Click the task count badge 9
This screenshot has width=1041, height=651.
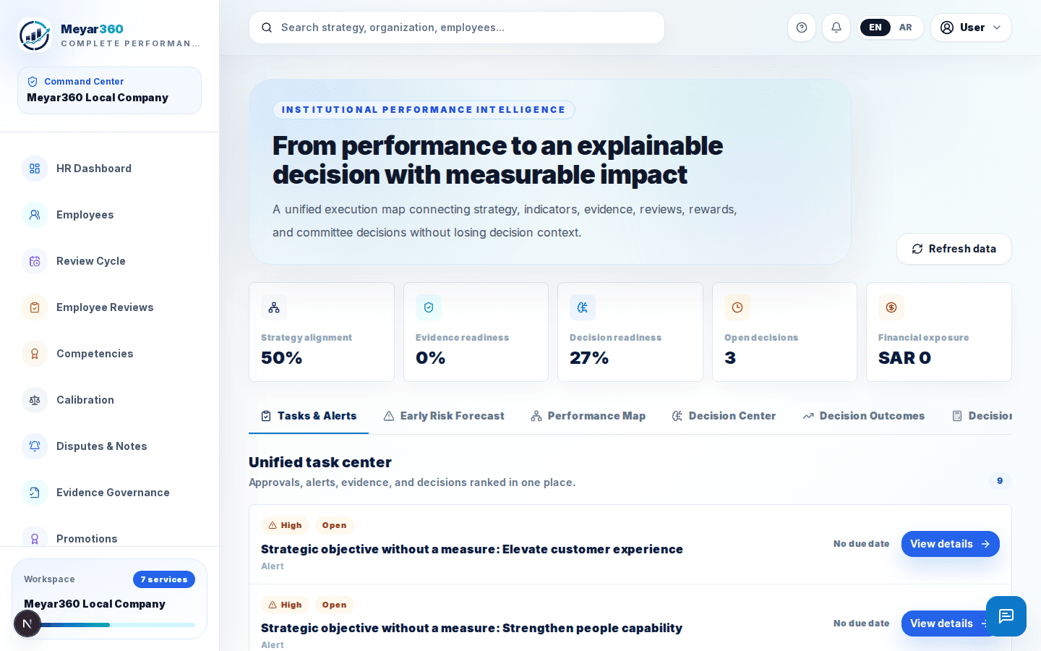click(x=1000, y=481)
